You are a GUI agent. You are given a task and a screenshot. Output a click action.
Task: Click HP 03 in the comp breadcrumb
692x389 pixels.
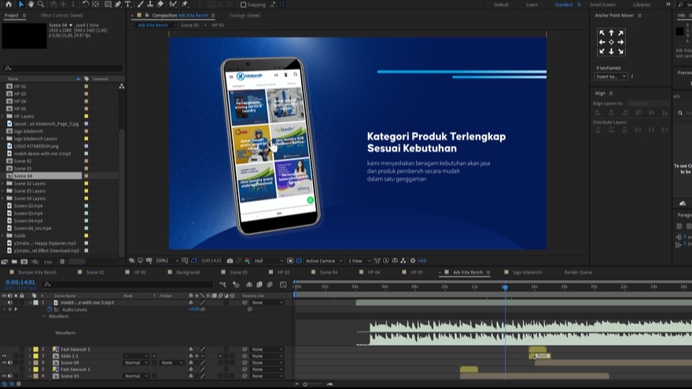click(218, 25)
